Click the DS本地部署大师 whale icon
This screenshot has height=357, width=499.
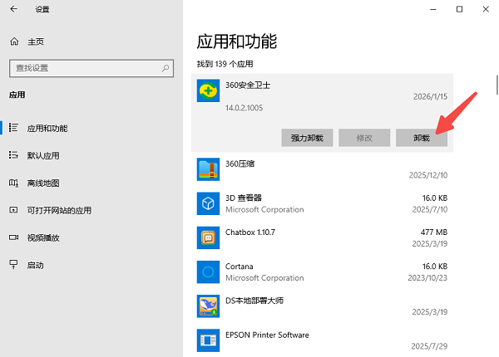(208, 306)
